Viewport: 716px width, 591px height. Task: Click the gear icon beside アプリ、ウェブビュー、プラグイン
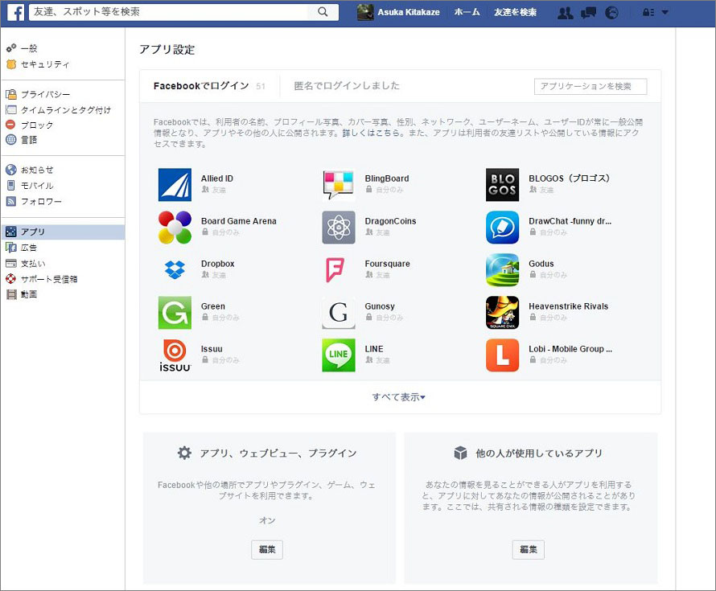click(x=184, y=454)
